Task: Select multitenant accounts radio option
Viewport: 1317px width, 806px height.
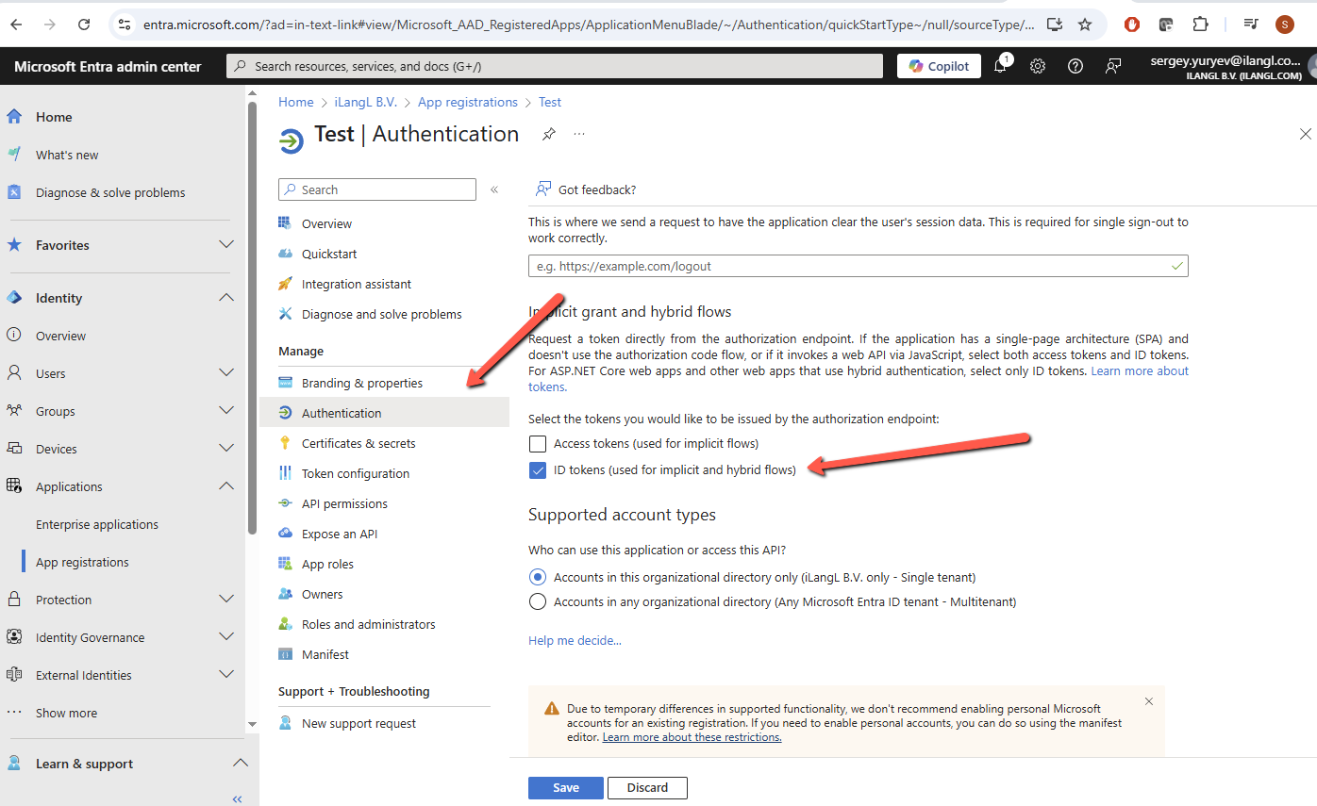Action: click(538, 601)
